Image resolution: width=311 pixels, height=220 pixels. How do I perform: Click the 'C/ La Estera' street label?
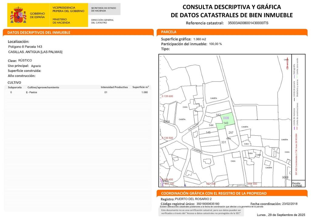click(197, 150)
